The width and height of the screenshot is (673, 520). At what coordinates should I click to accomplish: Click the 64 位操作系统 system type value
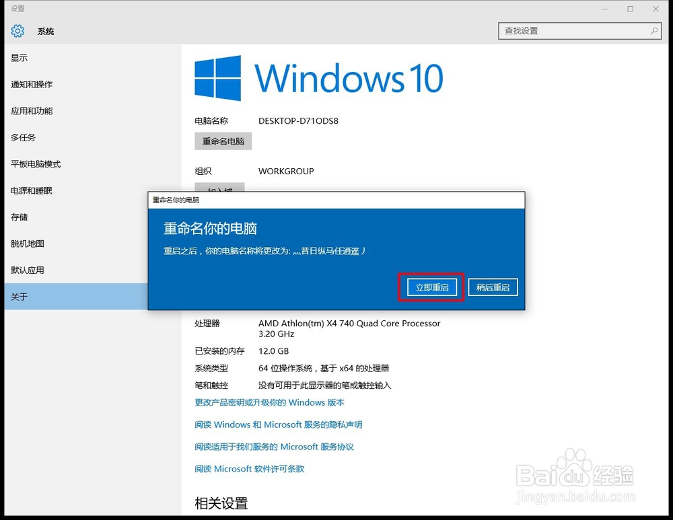tap(324, 368)
